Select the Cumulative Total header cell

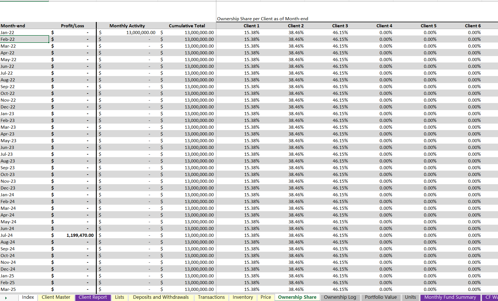click(187, 26)
